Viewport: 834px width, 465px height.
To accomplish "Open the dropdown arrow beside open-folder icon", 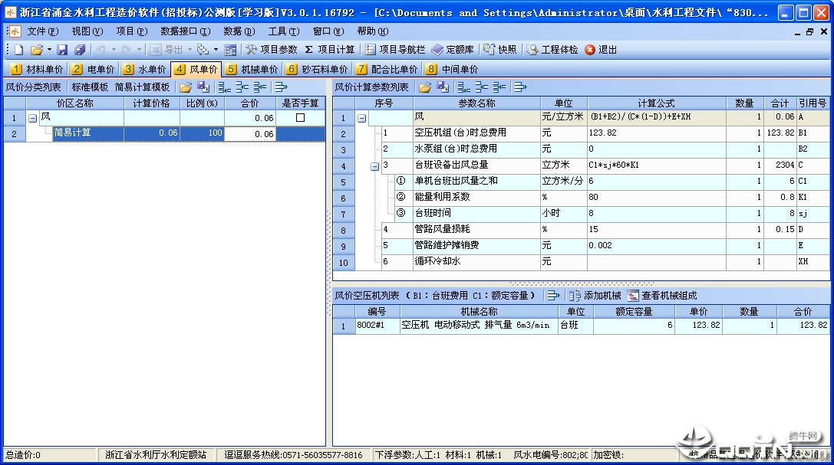I will pyautogui.click(x=49, y=50).
